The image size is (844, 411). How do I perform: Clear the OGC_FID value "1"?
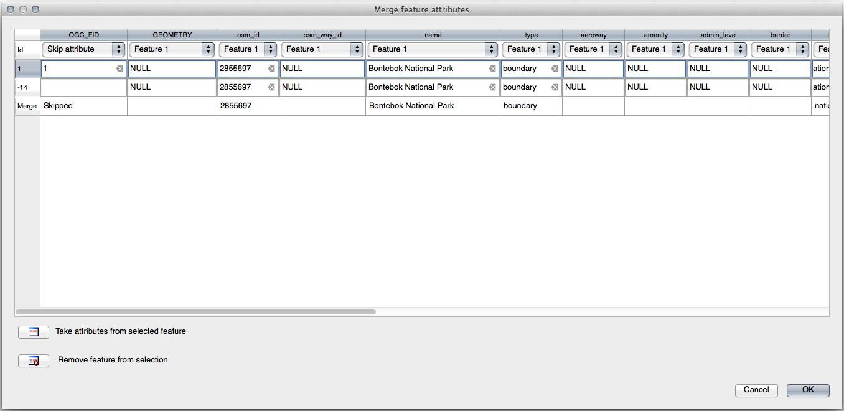[120, 68]
